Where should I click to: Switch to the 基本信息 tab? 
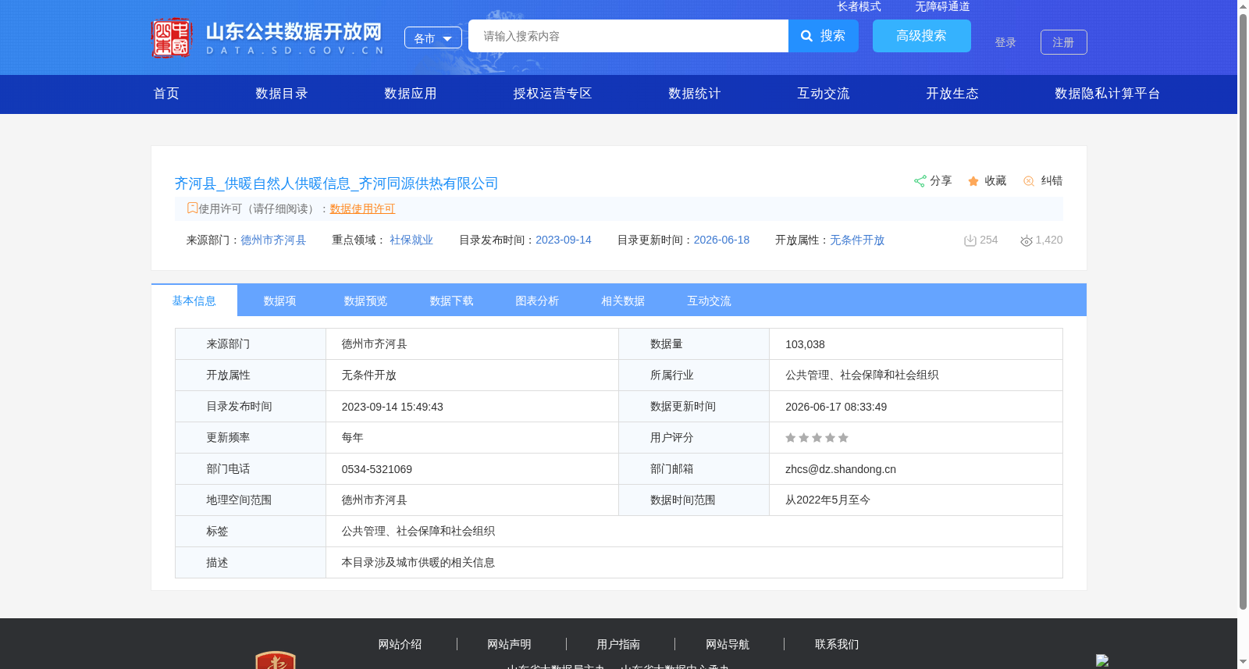click(194, 301)
